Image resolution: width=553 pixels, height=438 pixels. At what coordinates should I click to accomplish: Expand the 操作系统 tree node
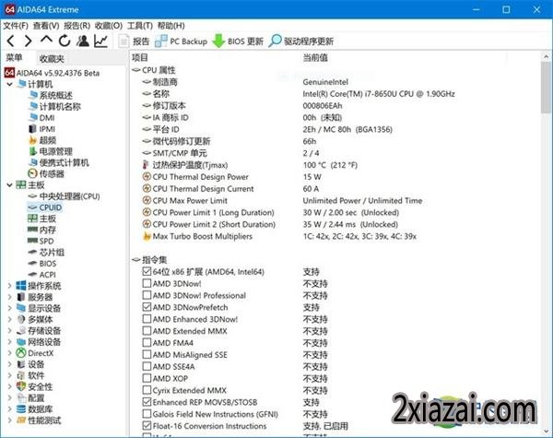click(x=9, y=286)
